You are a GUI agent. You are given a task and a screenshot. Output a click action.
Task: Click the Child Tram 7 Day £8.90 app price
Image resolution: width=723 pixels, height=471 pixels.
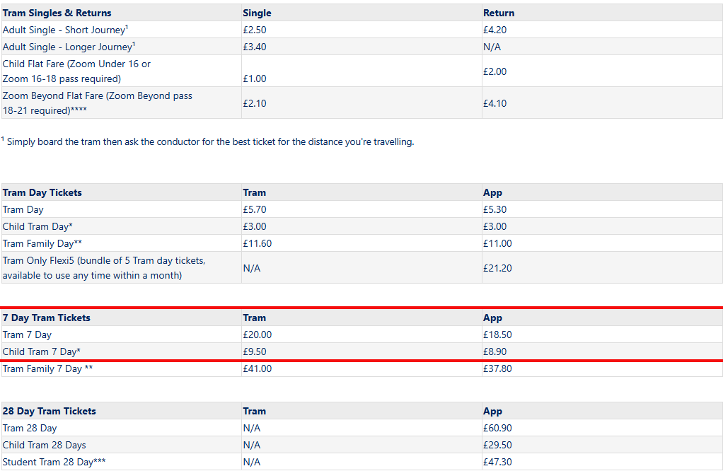pyautogui.click(x=495, y=351)
